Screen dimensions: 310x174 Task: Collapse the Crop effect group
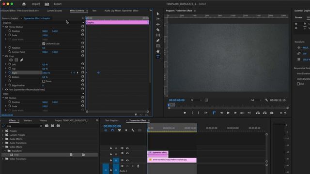[x=3, y=56]
